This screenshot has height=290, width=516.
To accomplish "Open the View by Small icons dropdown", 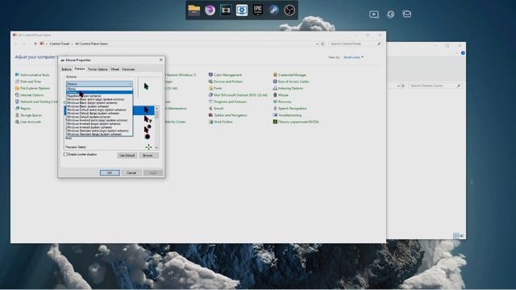I will [x=353, y=57].
